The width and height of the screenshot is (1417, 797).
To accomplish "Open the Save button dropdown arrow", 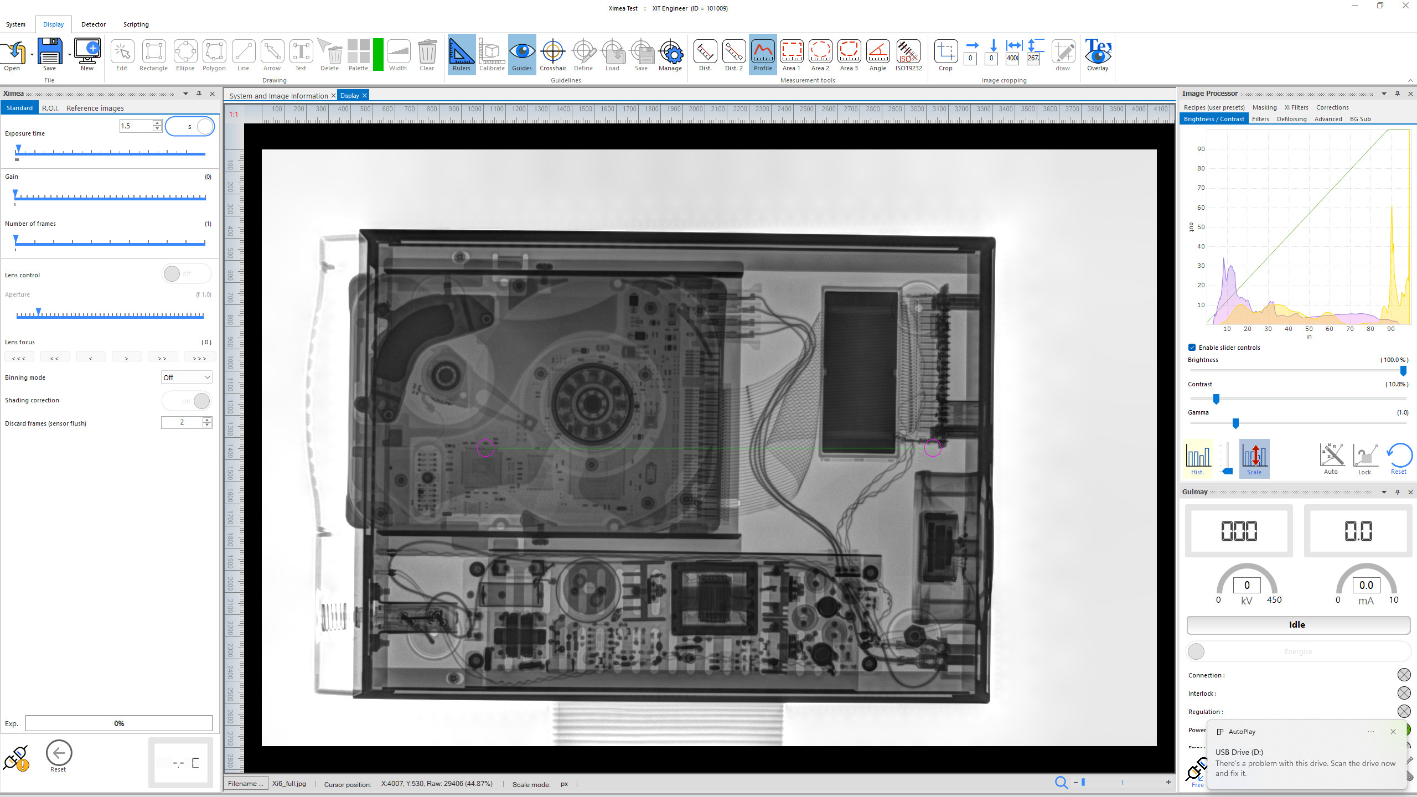I will click(x=69, y=54).
